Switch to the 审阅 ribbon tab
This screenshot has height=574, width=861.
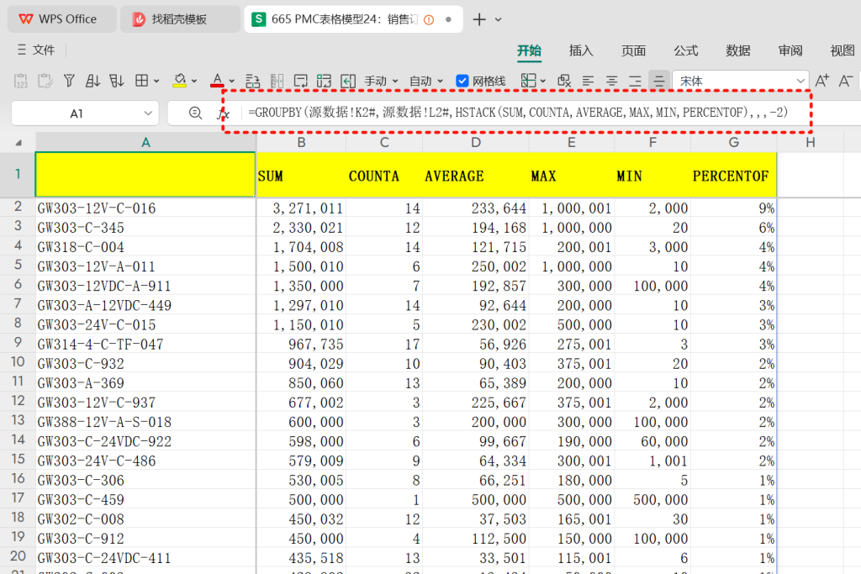[x=790, y=50]
